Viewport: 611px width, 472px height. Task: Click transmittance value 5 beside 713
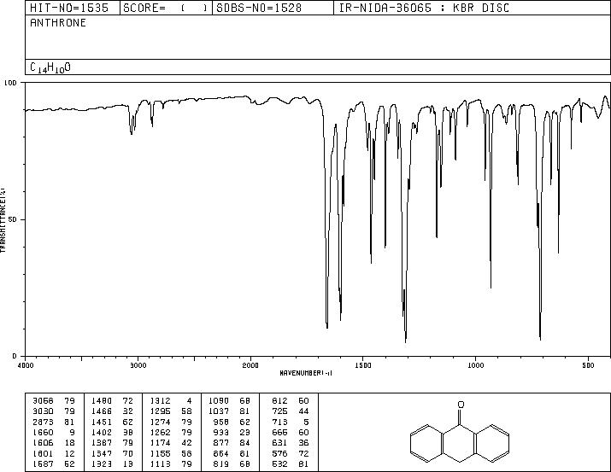306,422
